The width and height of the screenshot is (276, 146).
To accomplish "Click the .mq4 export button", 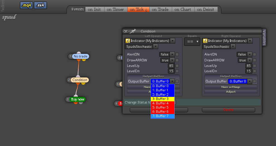I will [x=26, y=5].
